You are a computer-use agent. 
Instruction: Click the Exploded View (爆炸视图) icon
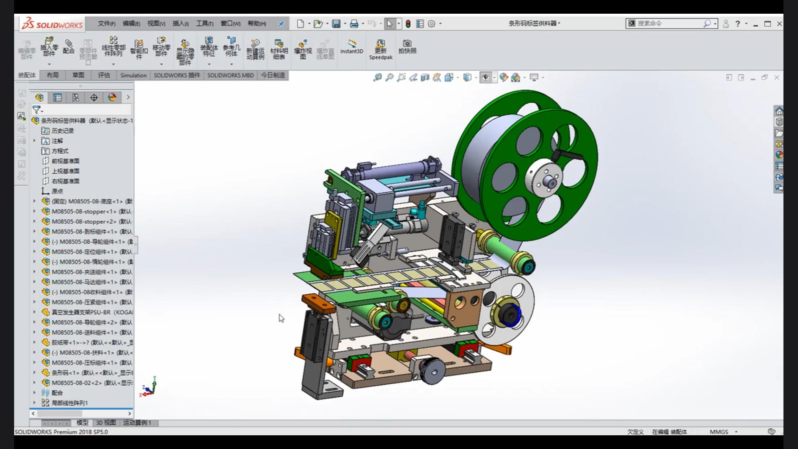pyautogui.click(x=303, y=49)
